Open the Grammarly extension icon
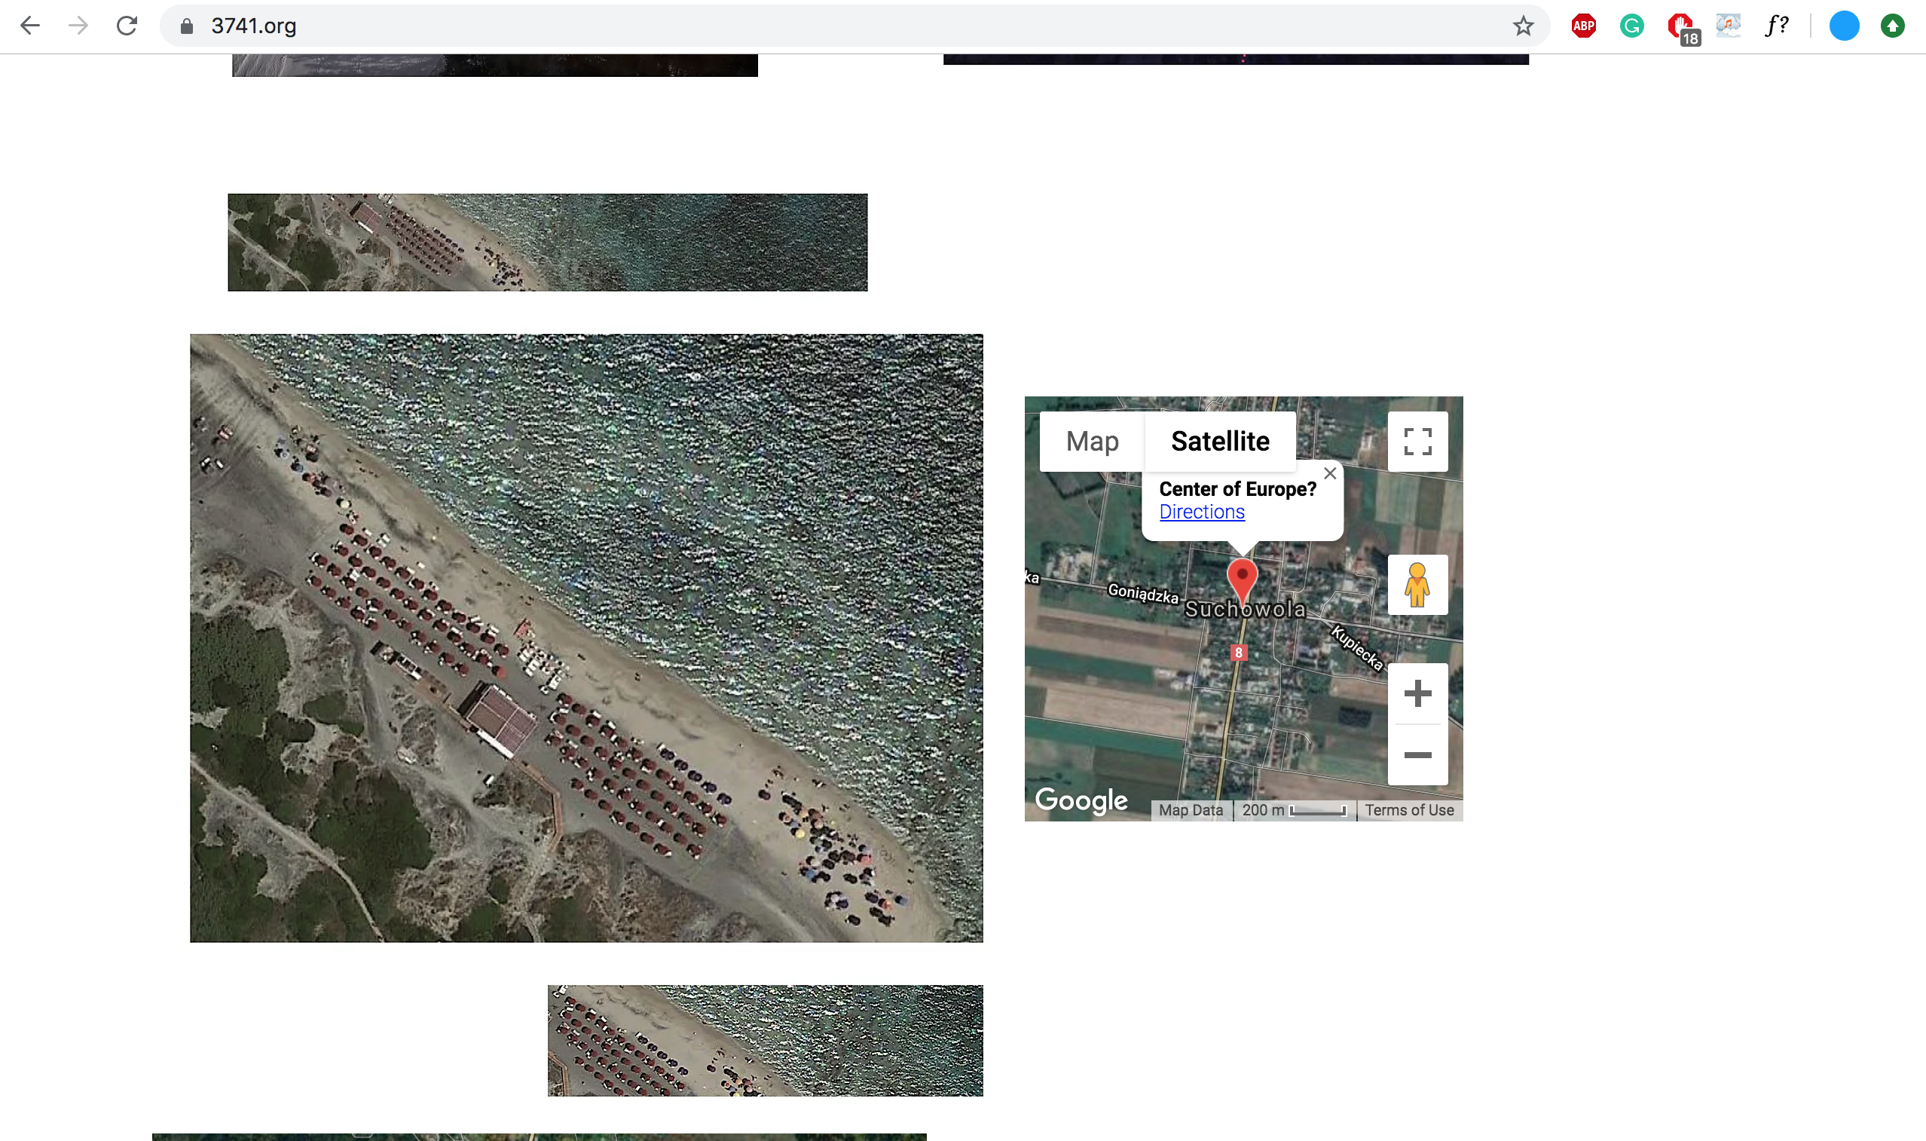Image resolution: width=1926 pixels, height=1141 pixels. tap(1631, 26)
